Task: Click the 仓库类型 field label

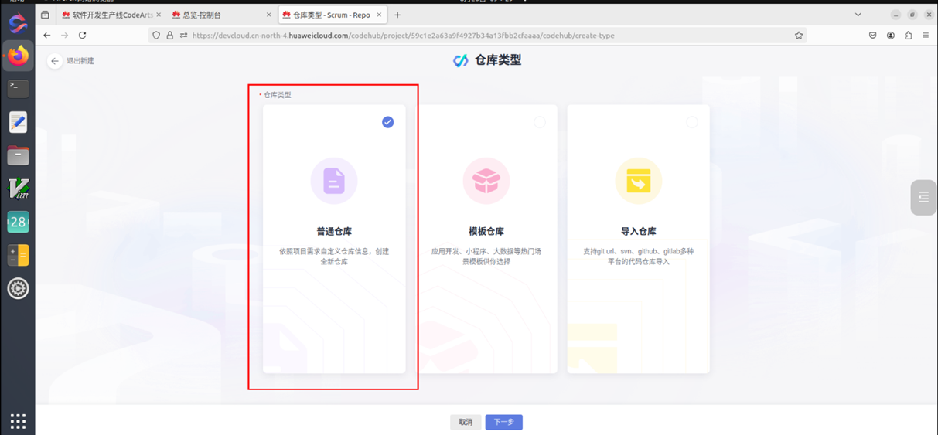Action: [x=277, y=95]
